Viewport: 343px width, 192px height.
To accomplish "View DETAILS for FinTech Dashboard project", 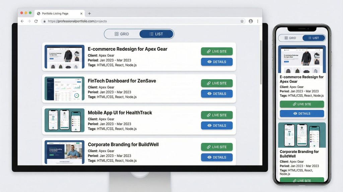I will tap(217, 94).
